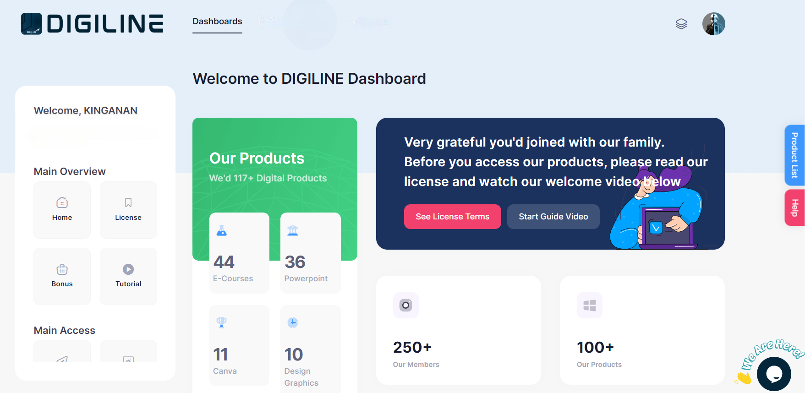The image size is (805, 393).
Task: Expand the Help side tab
Action: tap(794, 207)
